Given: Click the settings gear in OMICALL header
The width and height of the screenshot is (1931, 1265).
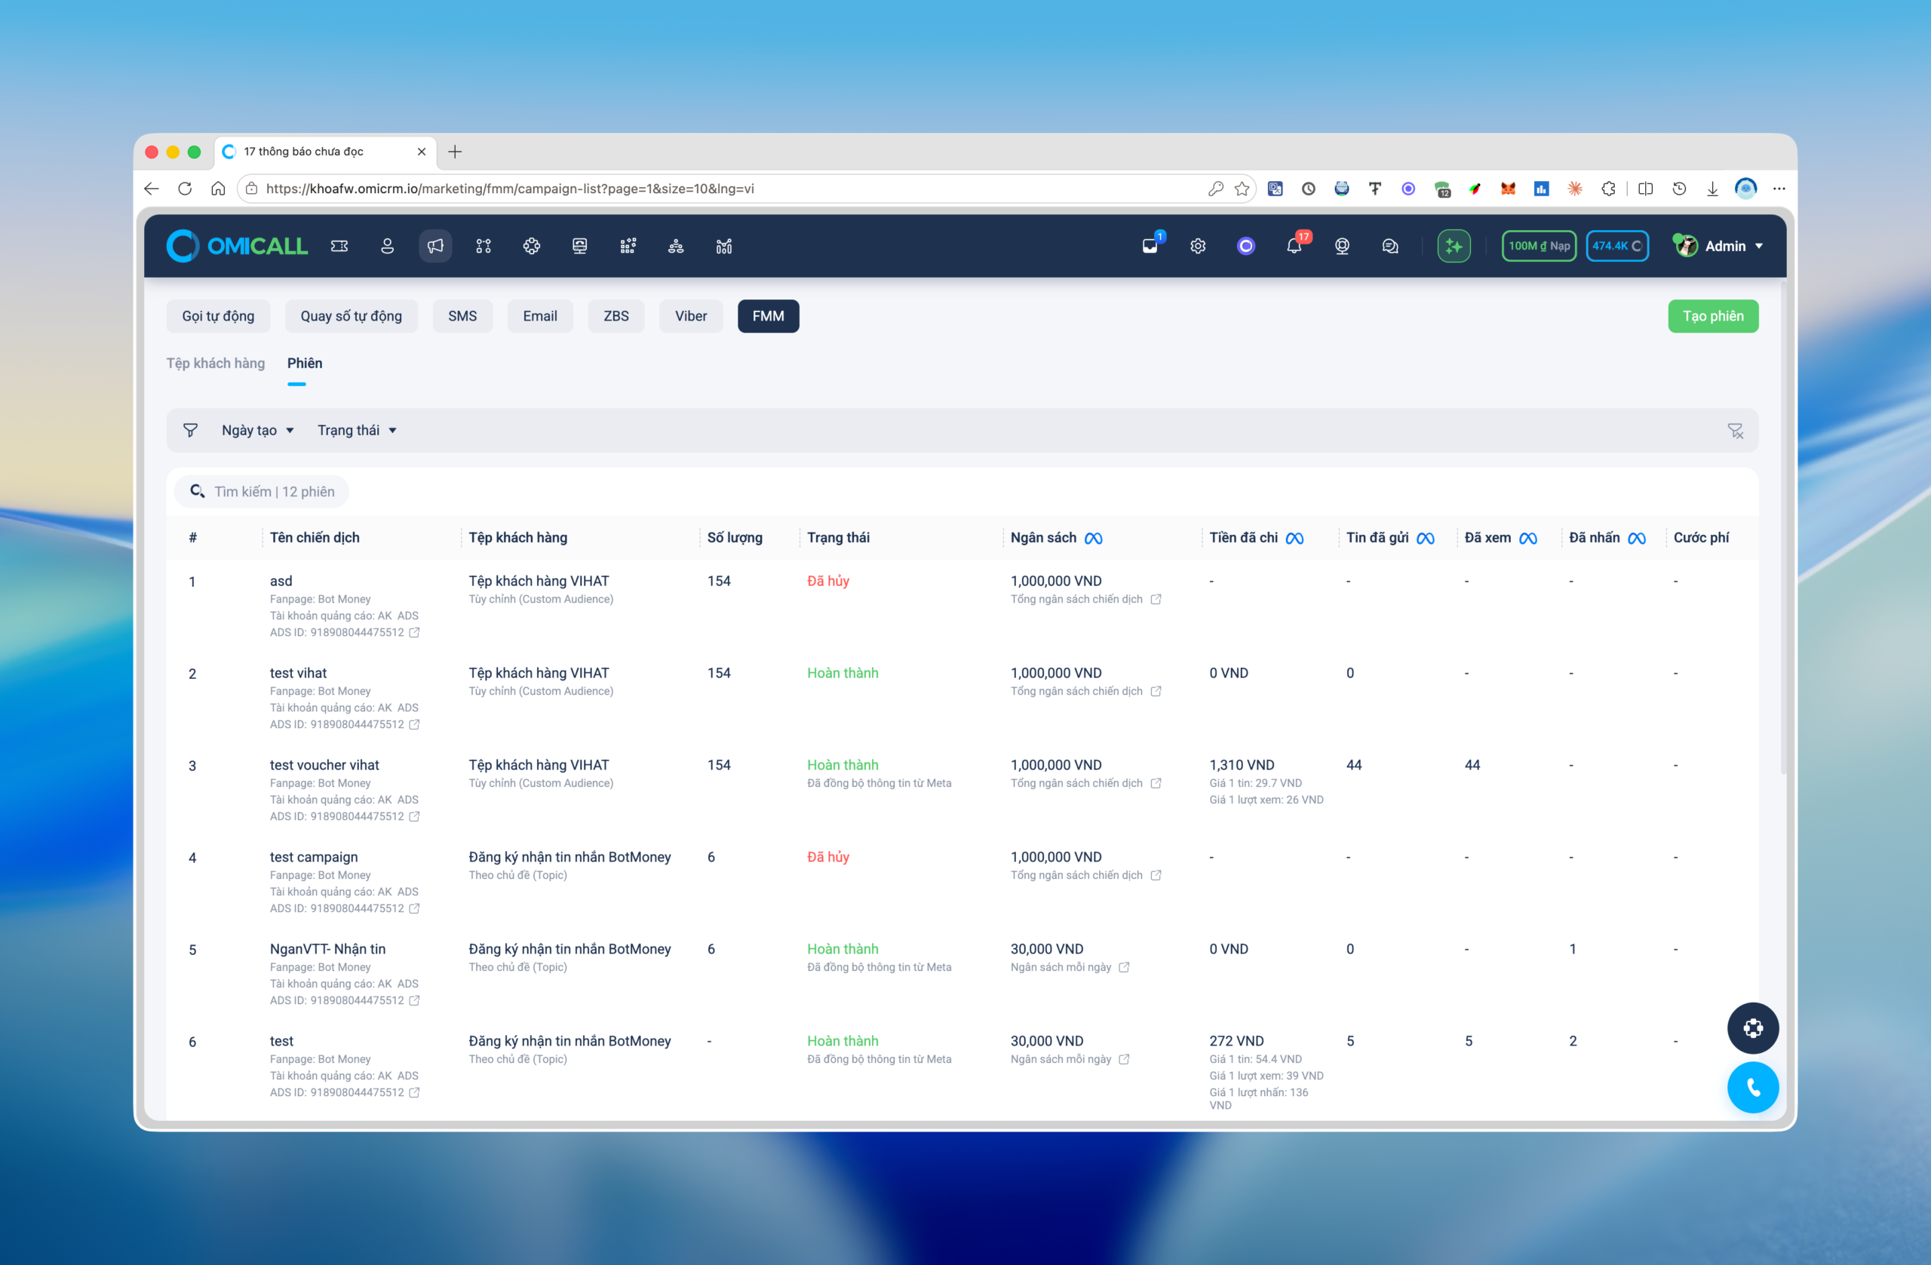Looking at the screenshot, I should pyautogui.click(x=1198, y=246).
